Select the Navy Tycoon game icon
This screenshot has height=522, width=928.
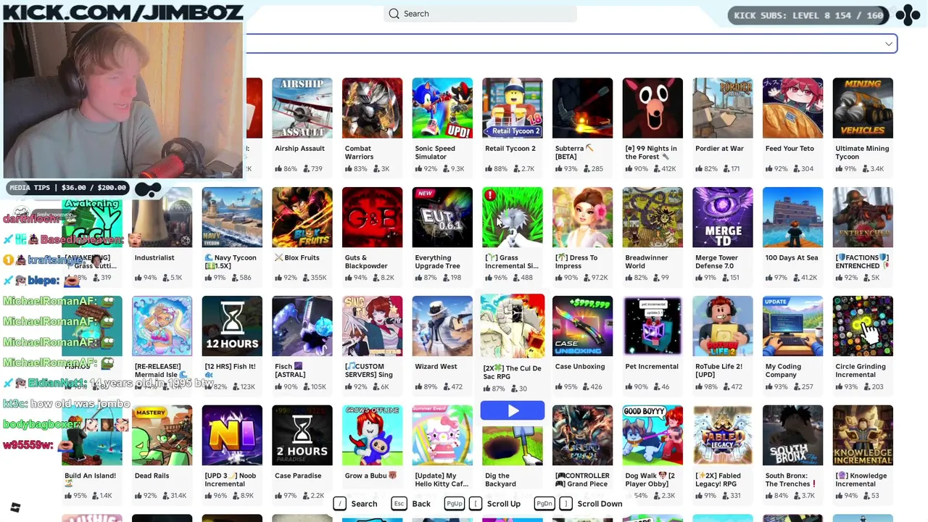click(x=232, y=217)
